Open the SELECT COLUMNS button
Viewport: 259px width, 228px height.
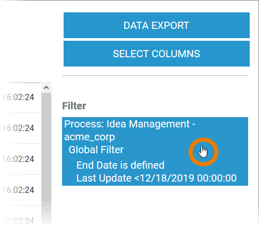point(157,54)
